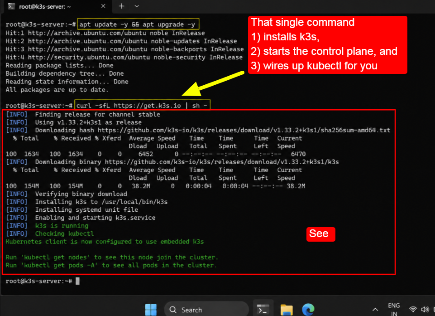The width and height of the screenshot is (435, 316).
Task: Click the green 'k3s is running' line
Action: [x=47, y=226]
